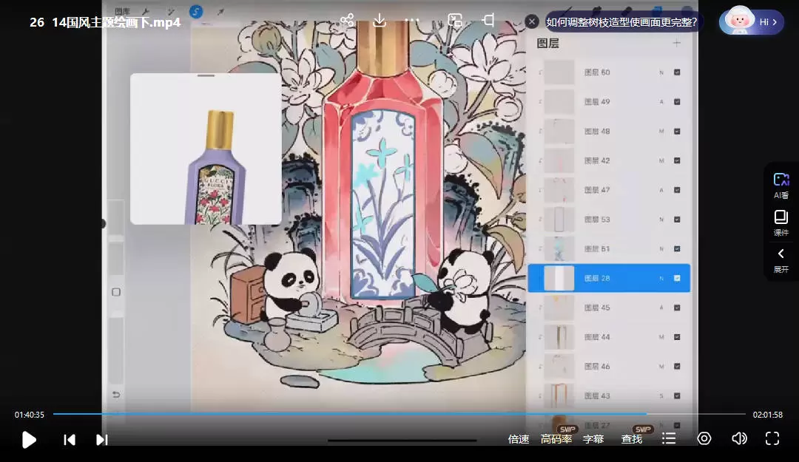The height and width of the screenshot is (462, 799).
Task: Toggle visibility checkbox of 图层 42
Action: pyautogui.click(x=677, y=160)
